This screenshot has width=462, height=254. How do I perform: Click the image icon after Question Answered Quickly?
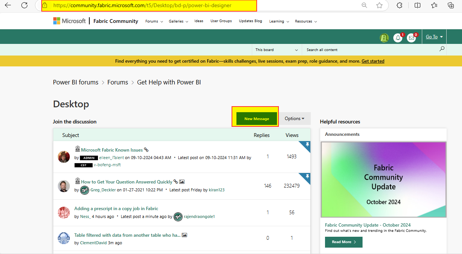click(x=182, y=182)
